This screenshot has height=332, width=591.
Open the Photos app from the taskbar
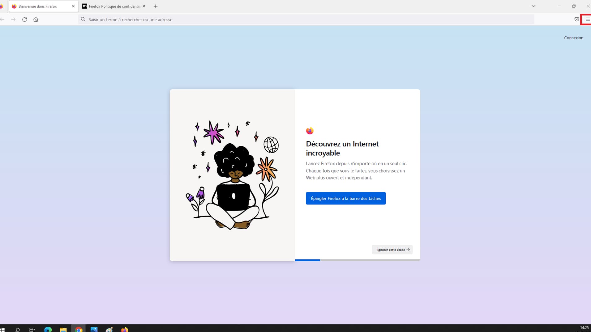pos(94,330)
